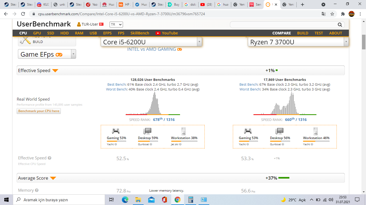Switch to the Yazı browser tab
Image resolution: width=366 pixels, height=205 pixels.
pos(92,5)
